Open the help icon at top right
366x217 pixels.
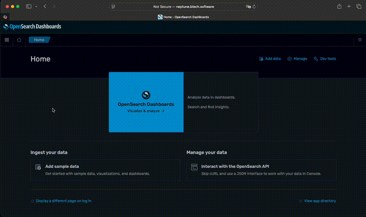pyautogui.click(x=360, y=40)
